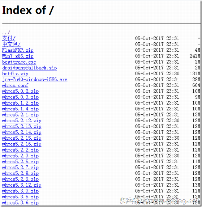Select the date on the 支付/ folder row
Image resolution: width=202 pixels, height=207 pixels.
[157, 38]
